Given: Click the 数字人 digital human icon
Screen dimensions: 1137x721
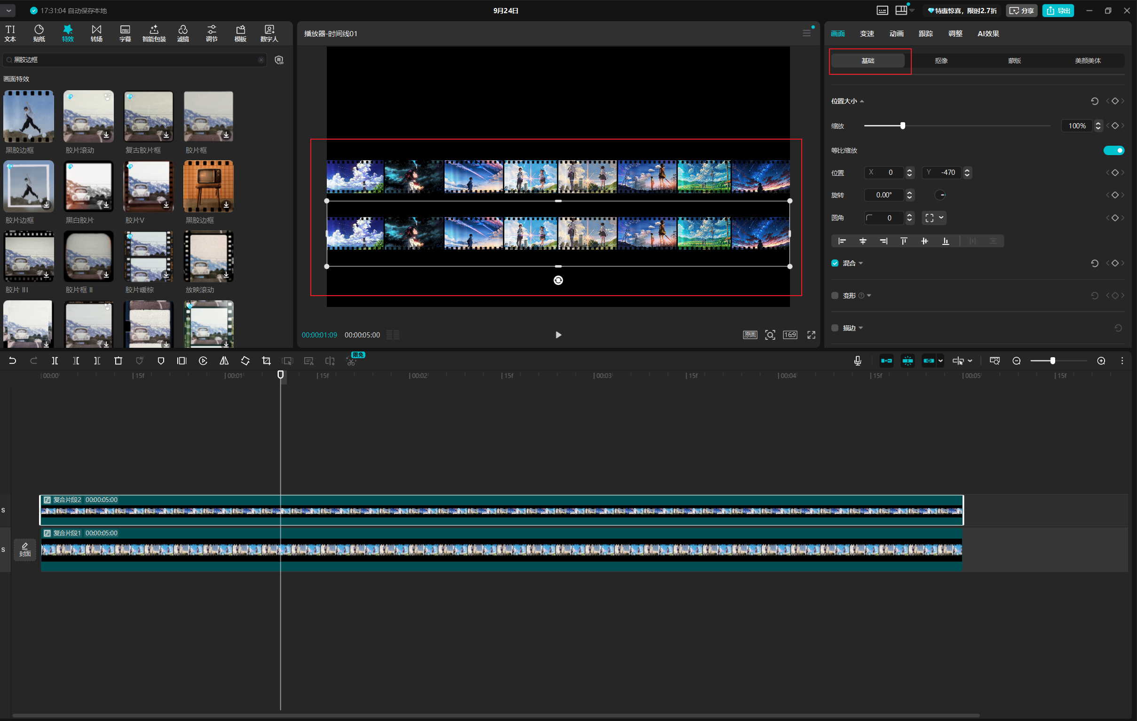Looking at the screenshot, I should pyautogui.click(x=269, y=33).
